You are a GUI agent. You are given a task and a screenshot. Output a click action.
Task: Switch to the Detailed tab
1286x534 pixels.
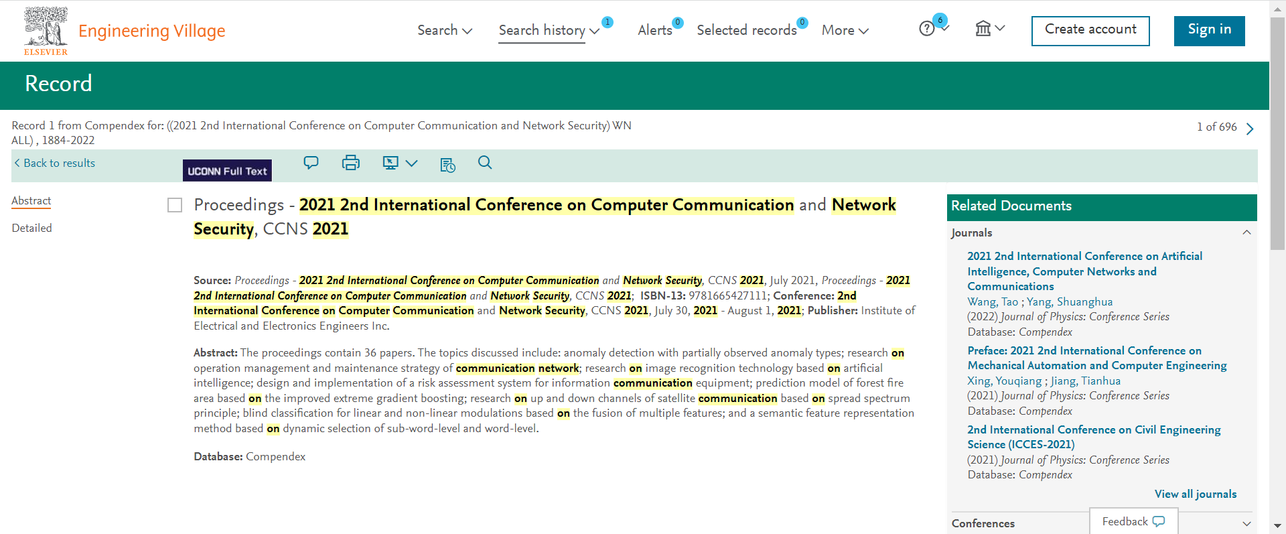[31, 228]
